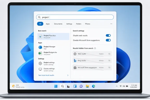This screenshot has width=150, height=100.
Task: Click the globe icon for Web results
Action: click(x=75, y=54)
